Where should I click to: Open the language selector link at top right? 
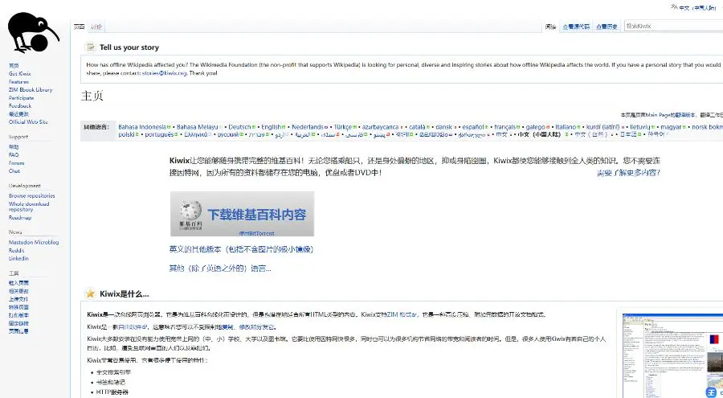point(697,8)
